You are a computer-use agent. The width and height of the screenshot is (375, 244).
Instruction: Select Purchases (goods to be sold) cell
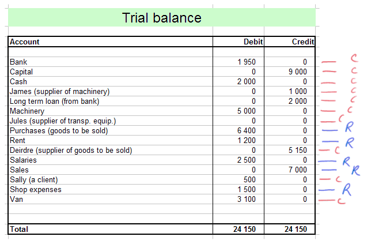tap(111, 130)
